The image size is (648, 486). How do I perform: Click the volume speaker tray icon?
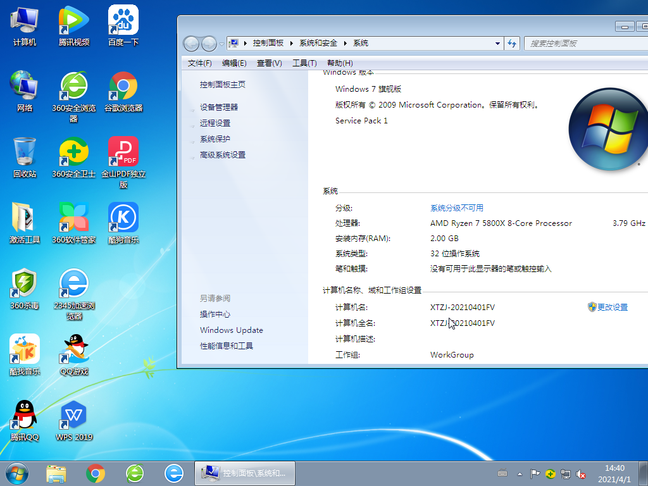point(581,473)
